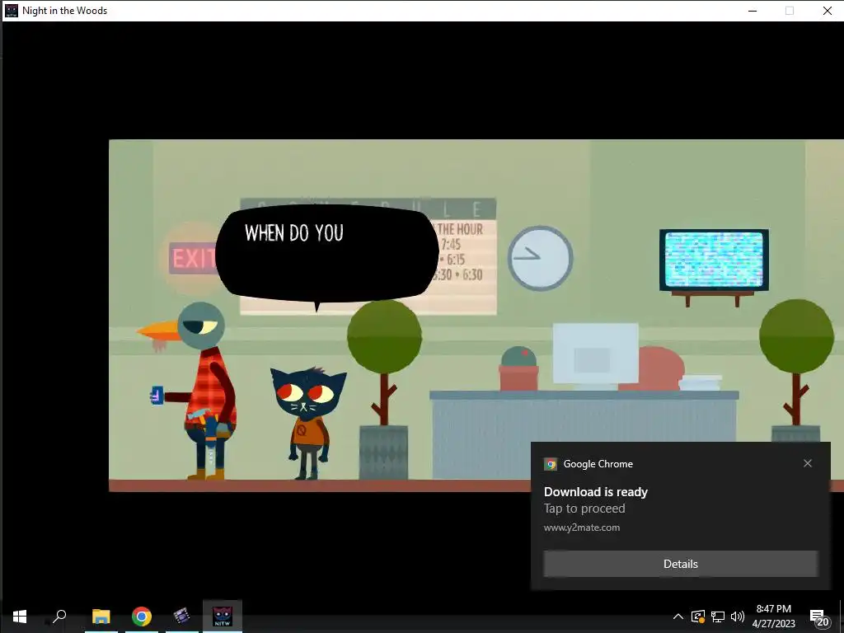Open the clock showing 8:47 PM
This screenshot has height=633, width=844.
(x=773, y=617)
